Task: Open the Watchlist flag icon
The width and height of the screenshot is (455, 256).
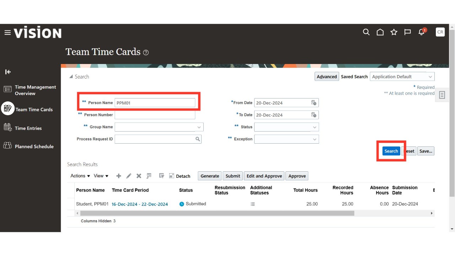Action: point(408,32)
